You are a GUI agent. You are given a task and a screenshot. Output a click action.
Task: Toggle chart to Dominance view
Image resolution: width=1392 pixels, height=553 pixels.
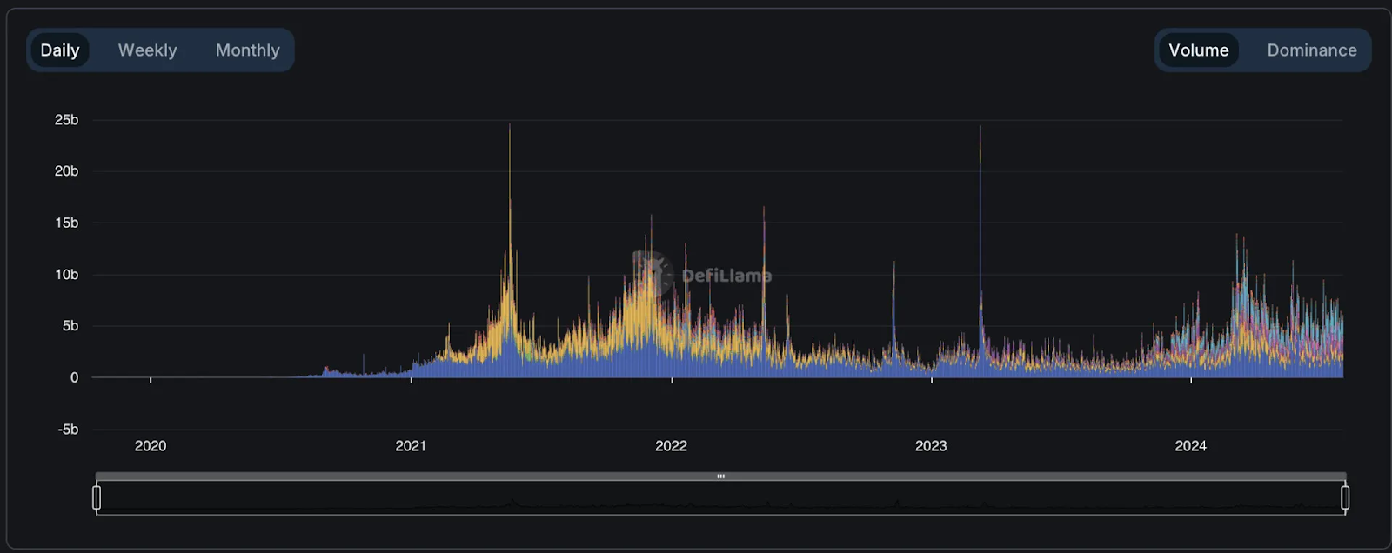click(1311, 50)
